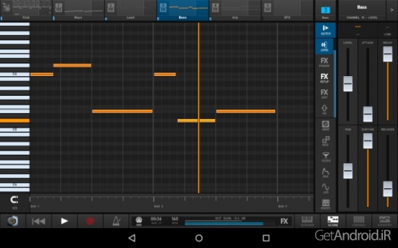Tap the C6 piano key
The height and width of the screenshot is (248, 398).
point(14,74)
